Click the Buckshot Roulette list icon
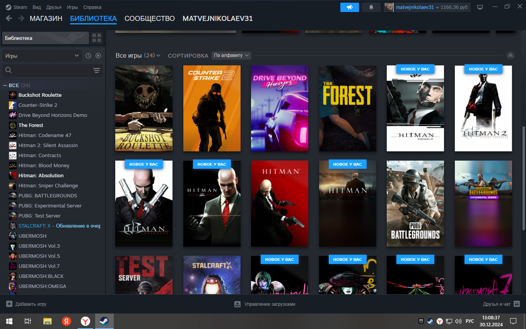This screenshot has width=526, height=329. pos(12,95)
